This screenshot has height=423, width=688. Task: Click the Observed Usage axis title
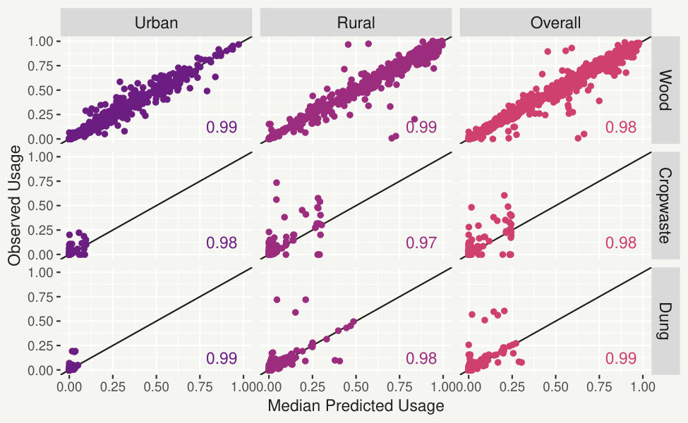click(15, 205)
